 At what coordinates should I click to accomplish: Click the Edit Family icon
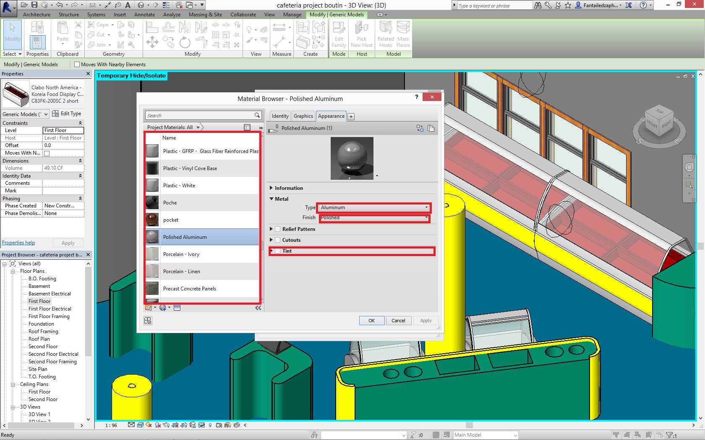click(x=339, y=34)
